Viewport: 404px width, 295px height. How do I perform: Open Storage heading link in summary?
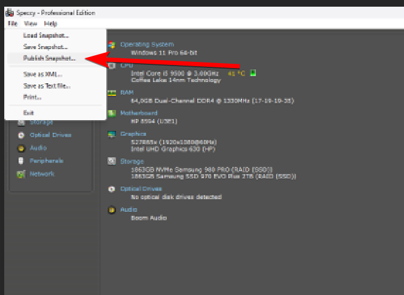pyautogui.click(x=132, y=161)
